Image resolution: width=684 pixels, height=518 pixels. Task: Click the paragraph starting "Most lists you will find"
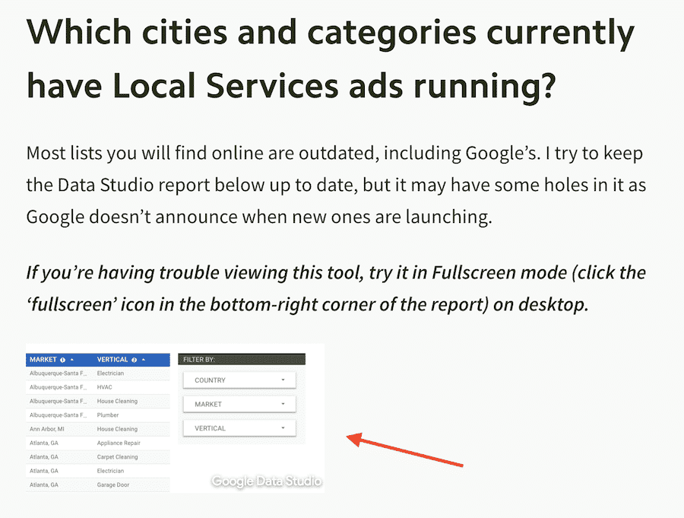tap(336, 185)
